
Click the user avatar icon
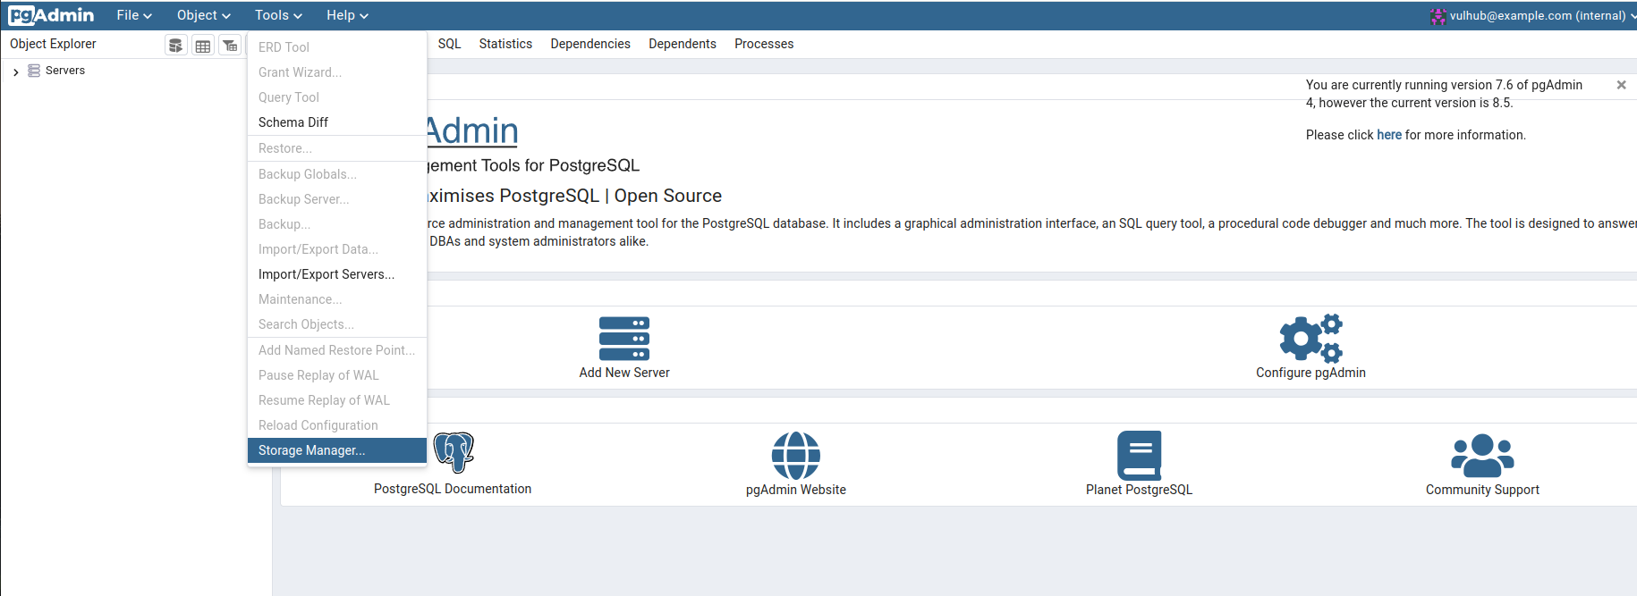(x=1438, y=16)
